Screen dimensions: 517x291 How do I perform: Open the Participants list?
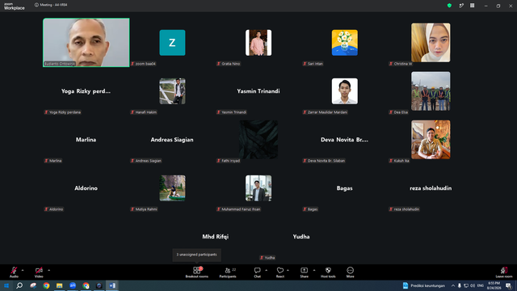228,272
